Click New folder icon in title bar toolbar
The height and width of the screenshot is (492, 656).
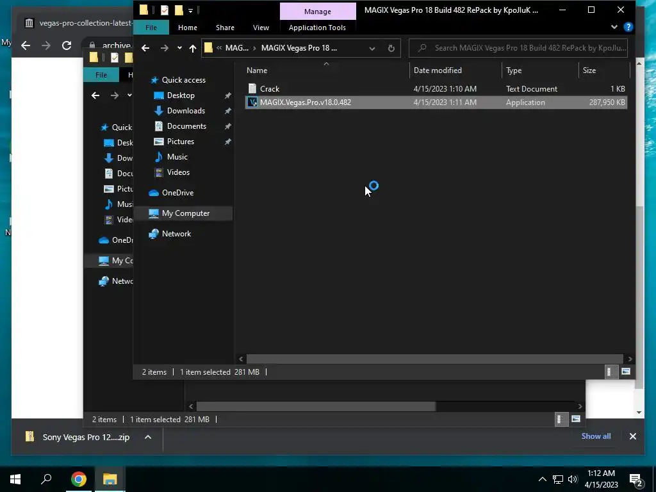179,10
